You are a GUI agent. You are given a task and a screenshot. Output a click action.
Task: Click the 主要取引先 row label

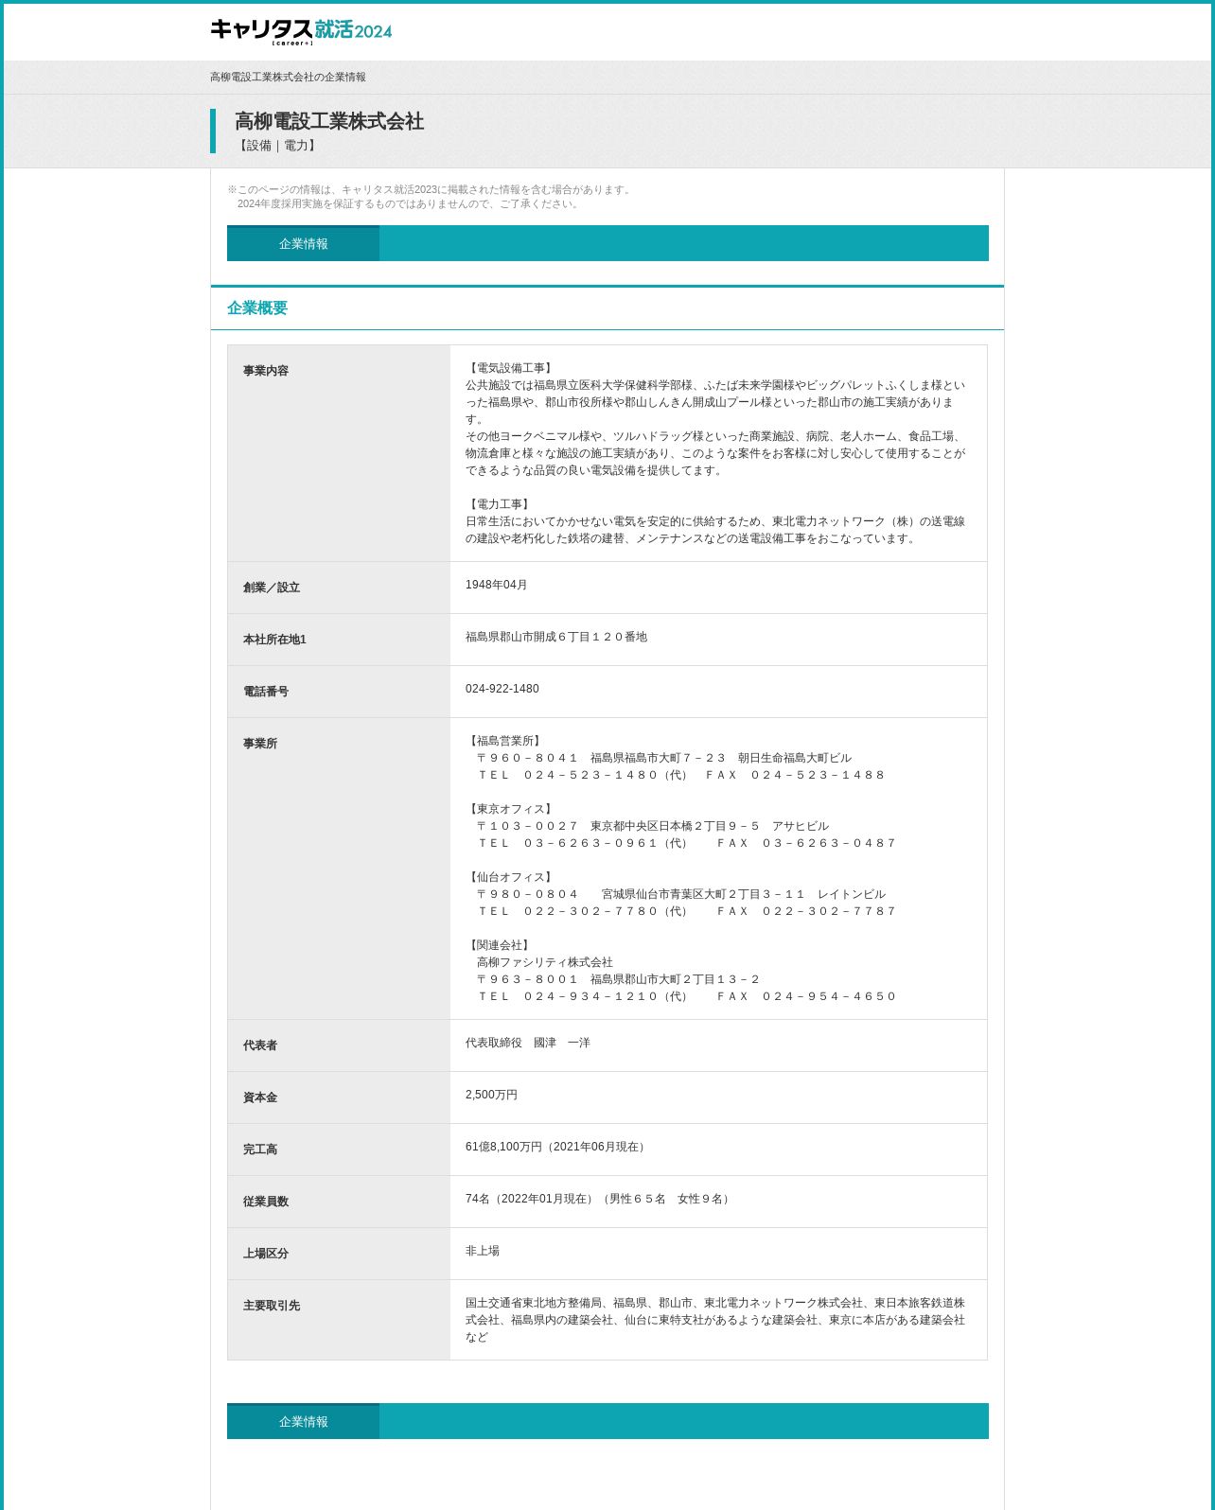coord(272,1306)
